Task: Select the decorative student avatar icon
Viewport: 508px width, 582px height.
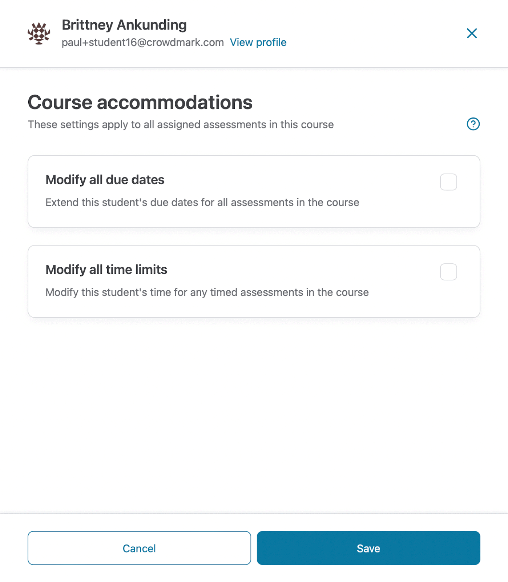Action: (38, 33)
